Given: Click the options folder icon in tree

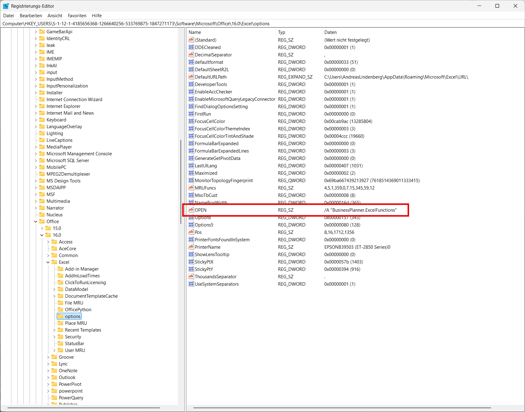Looking at the screenshot, I should tap(60, 316).
